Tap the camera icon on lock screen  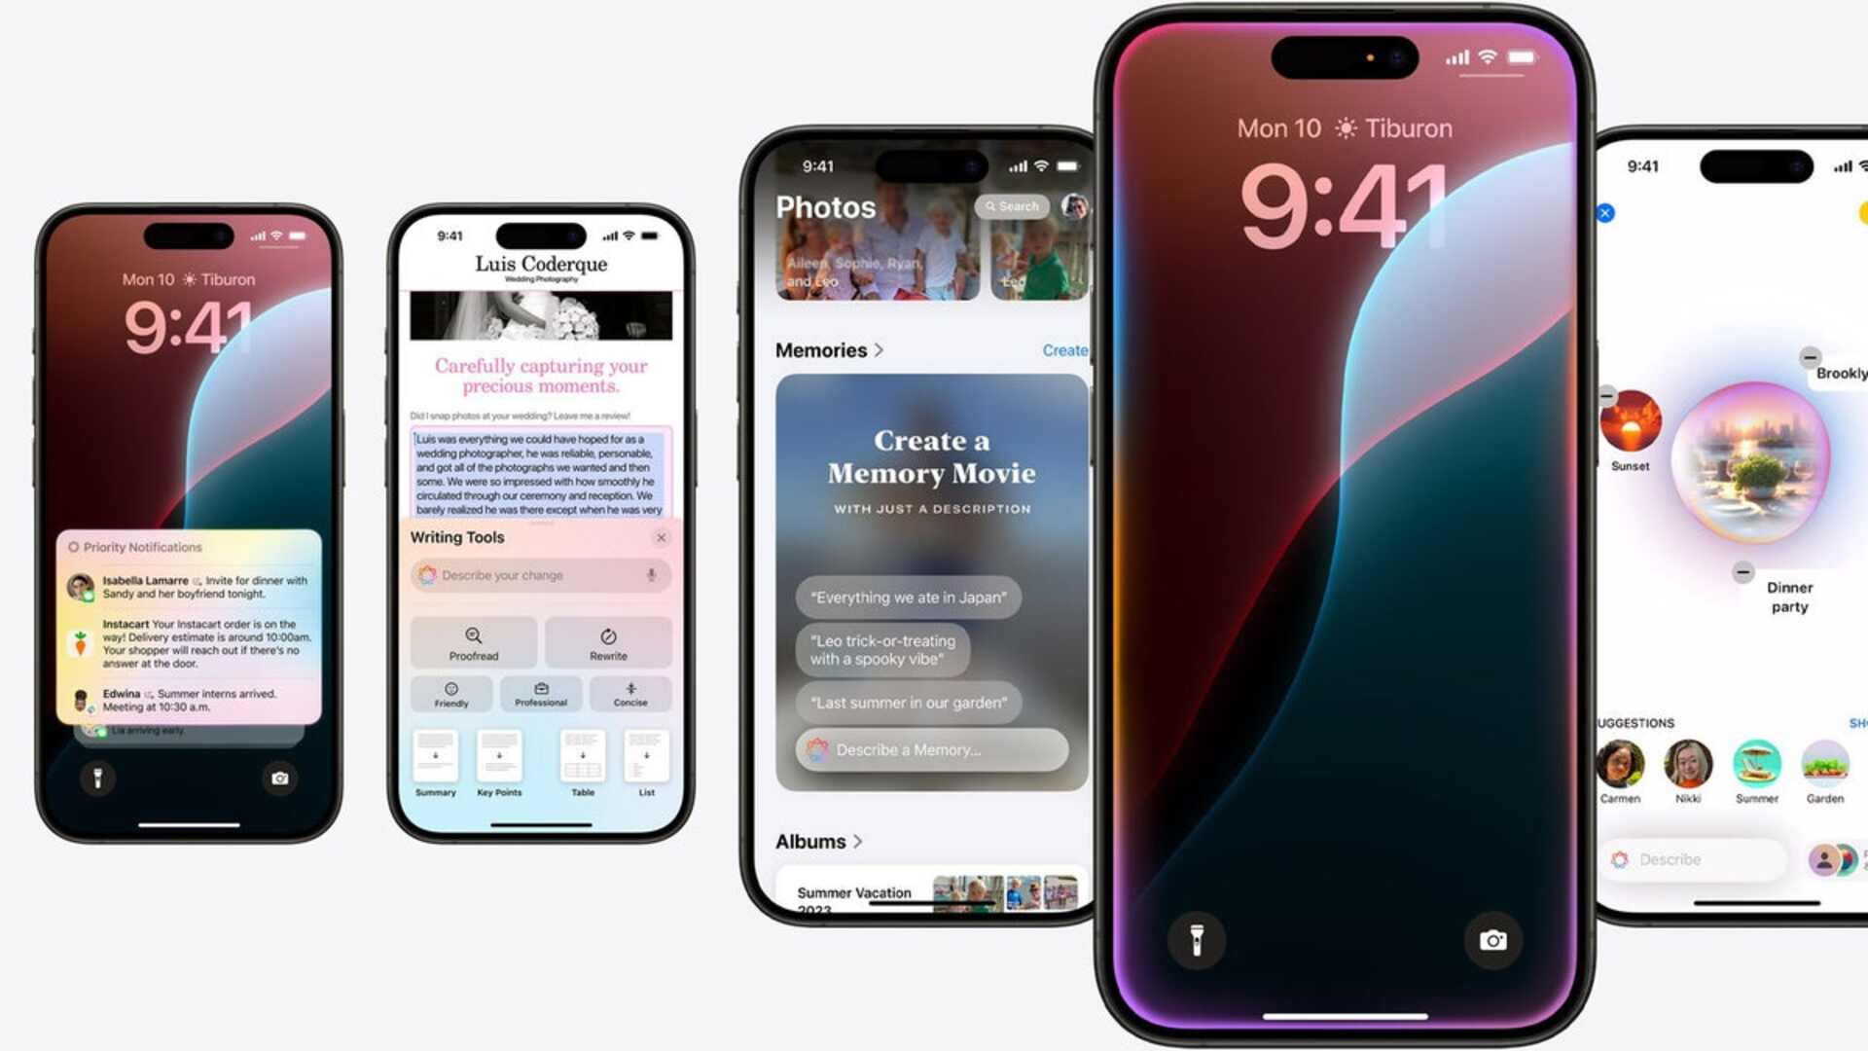[1491, 938]
